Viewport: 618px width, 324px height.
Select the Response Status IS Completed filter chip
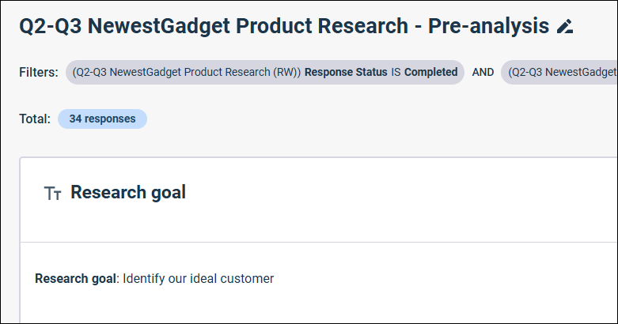265,73
